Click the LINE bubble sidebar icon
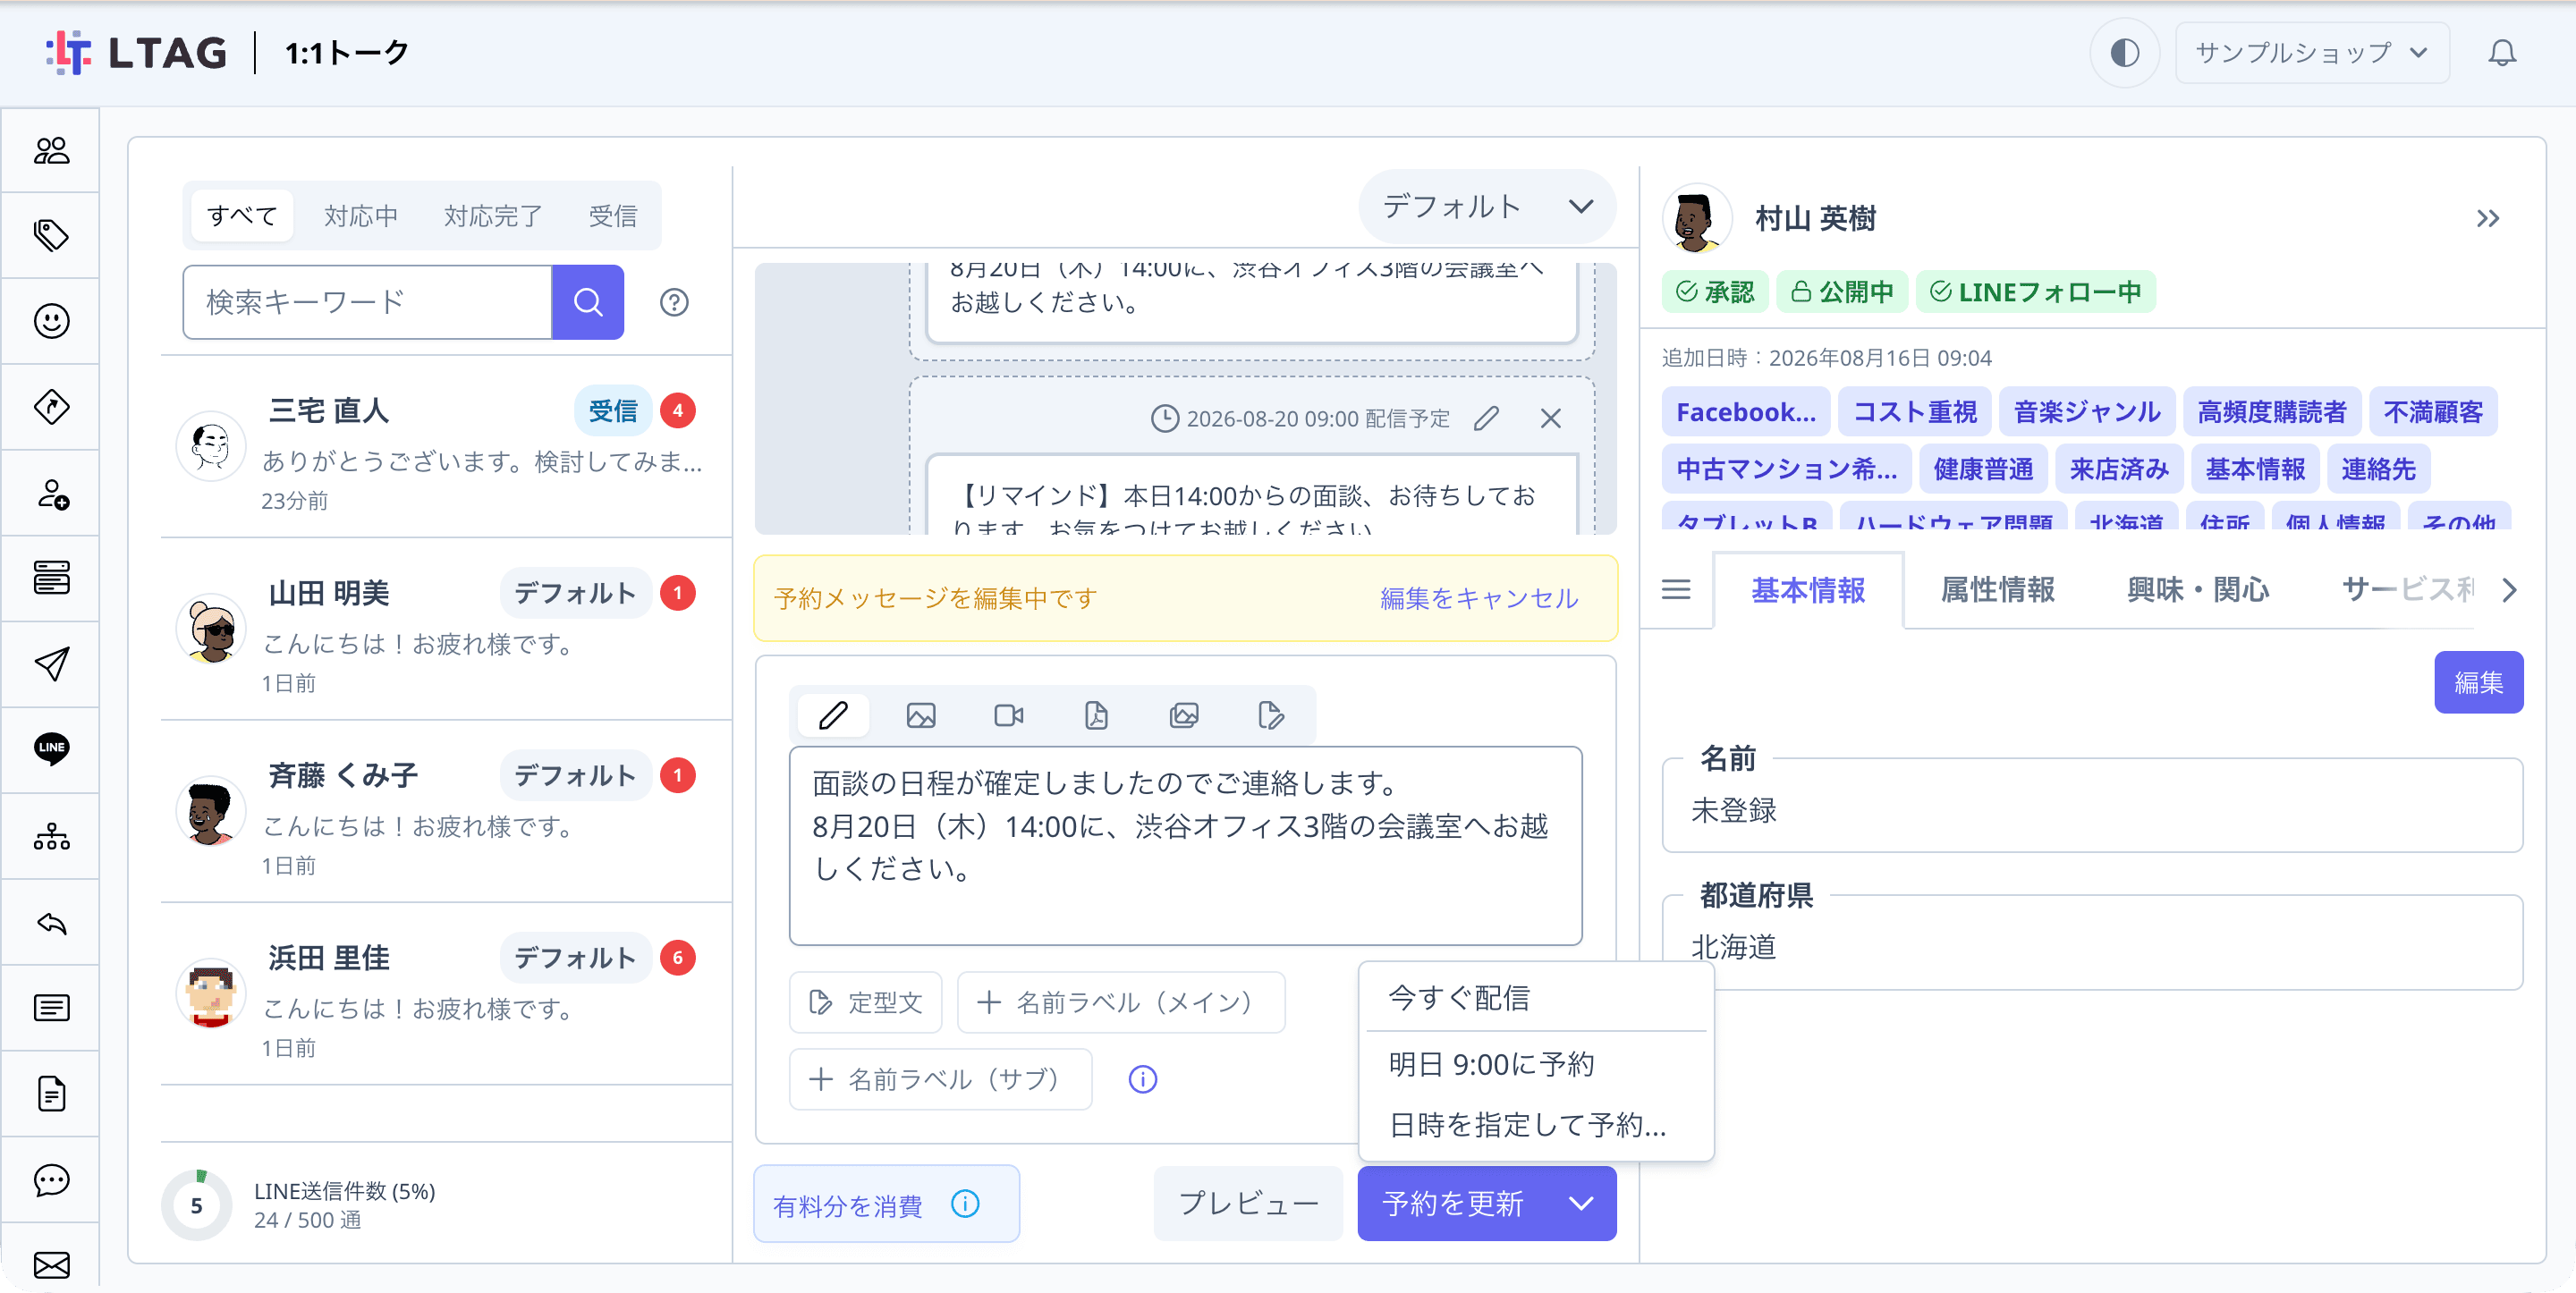This screenshot has width=2576, height=1293. pyautogui.click(x=51, y=749)
